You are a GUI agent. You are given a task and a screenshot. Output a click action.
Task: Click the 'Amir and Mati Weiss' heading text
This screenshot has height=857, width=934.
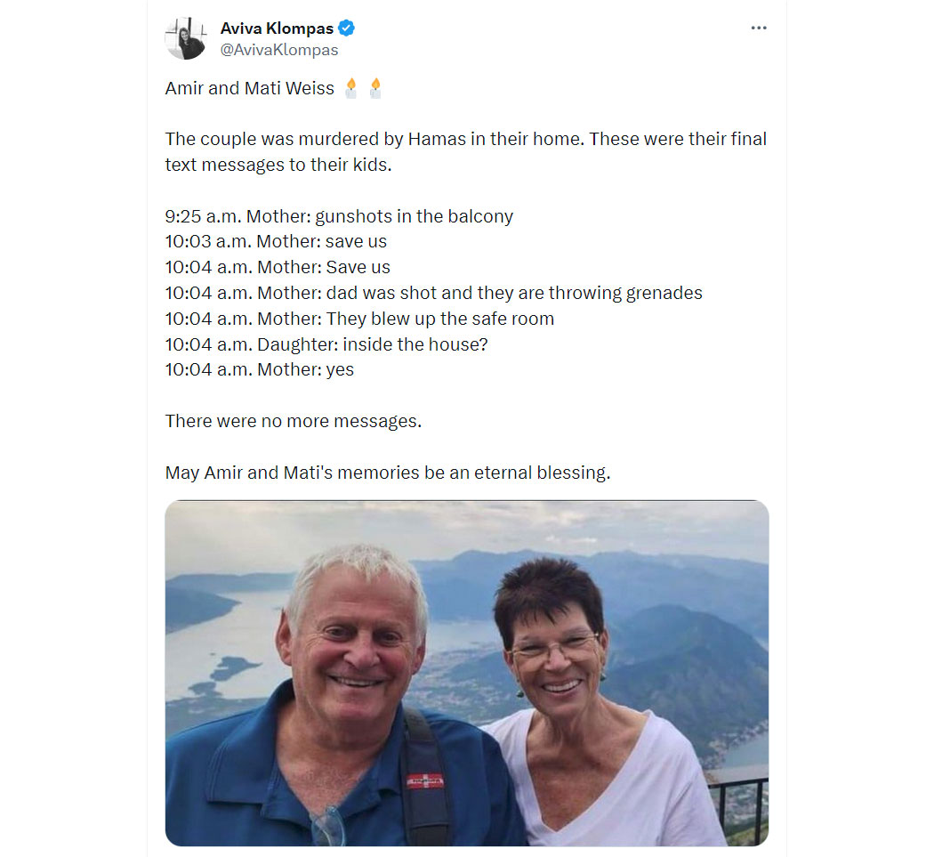(250, 88)
